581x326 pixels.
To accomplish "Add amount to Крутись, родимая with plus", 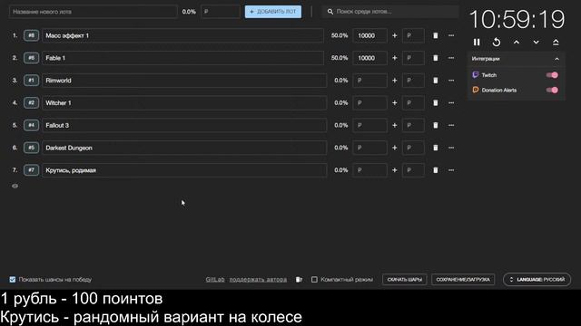I will [395, 170].
